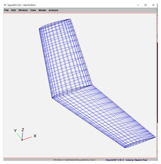This screenshot has width=161, height=164.
Task: Minimize the OpenVSP window
Action: pyautogui.click(x=138, y=5)
